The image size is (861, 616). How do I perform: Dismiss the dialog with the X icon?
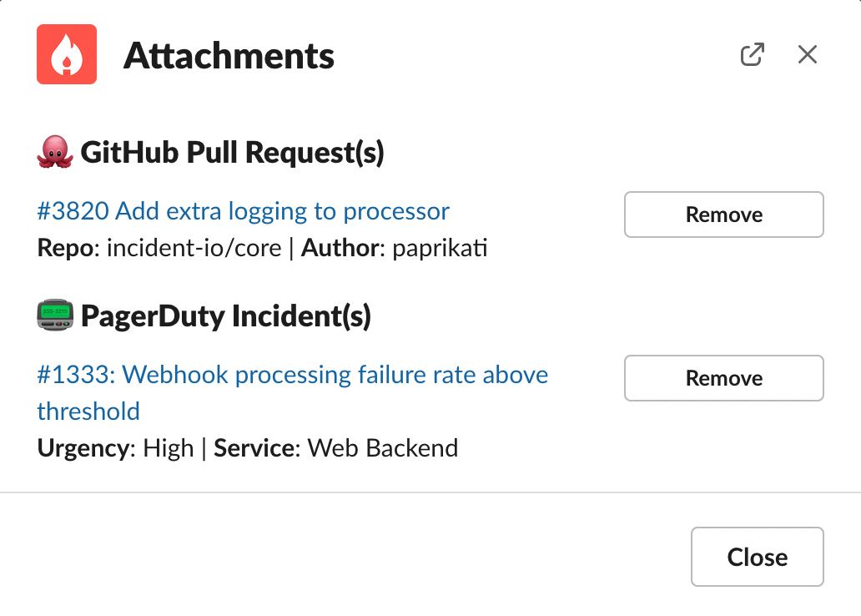click(808, 54)
